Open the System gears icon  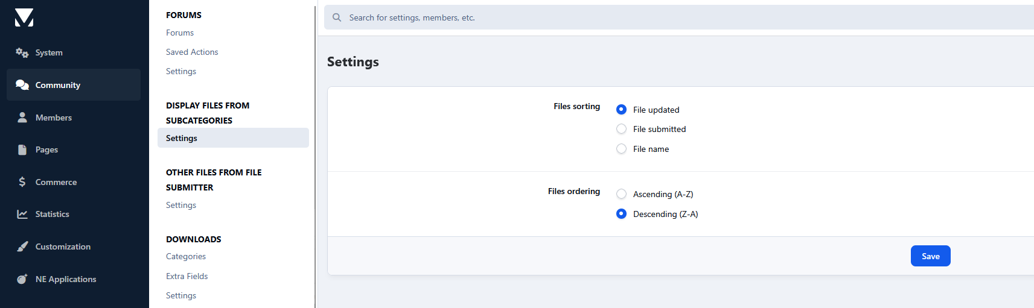tap(22, 53)
